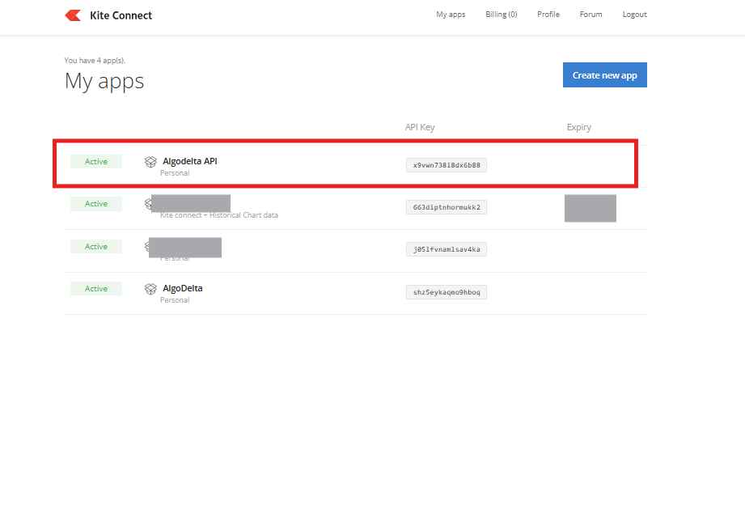Click app icon in the j05lfvnamlsav4ka row
The image size is (745, 505).
point(148,245)
